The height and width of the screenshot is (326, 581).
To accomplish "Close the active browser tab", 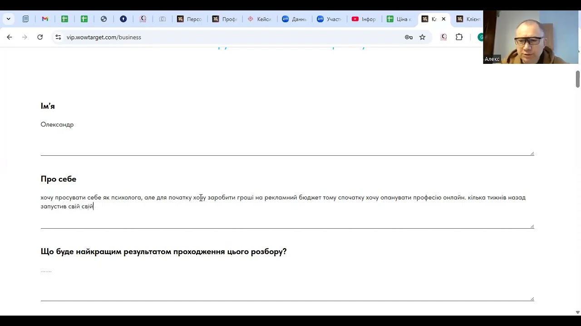I will point(443,19).
